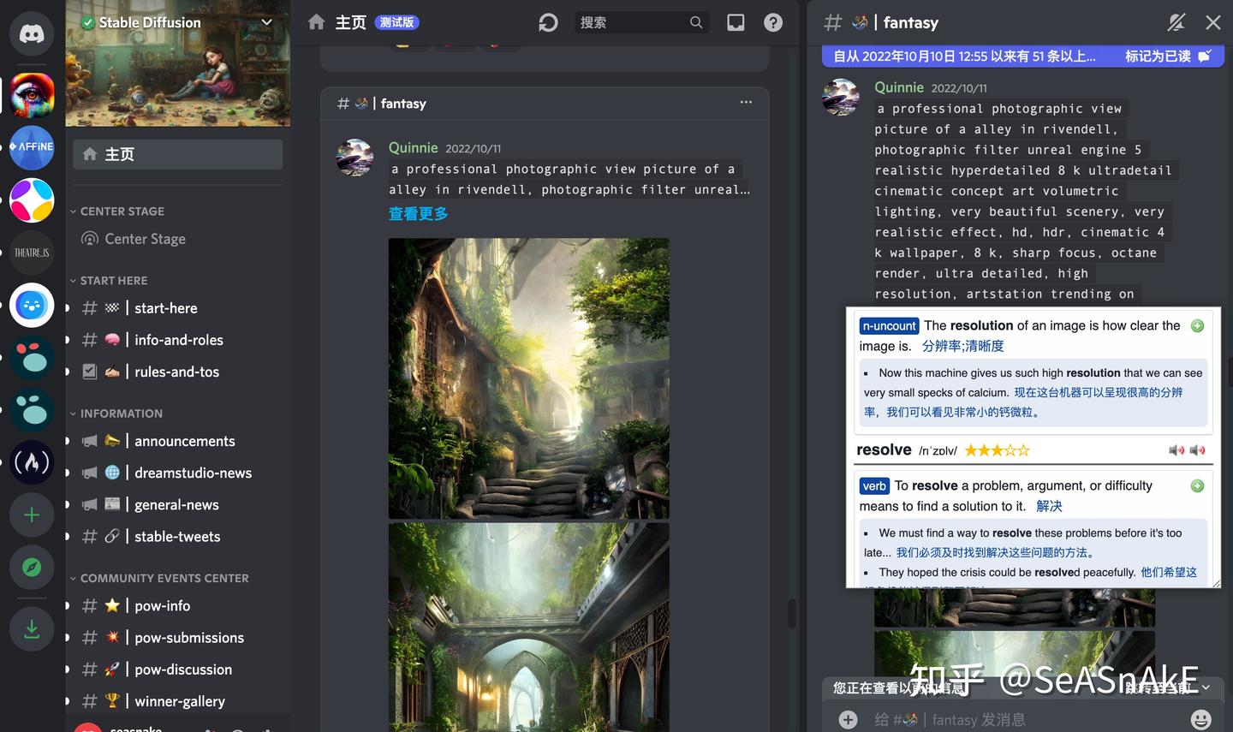Open the THEATRE.JS server icon
Screen dimensions: 1233x732
(32, 253)
